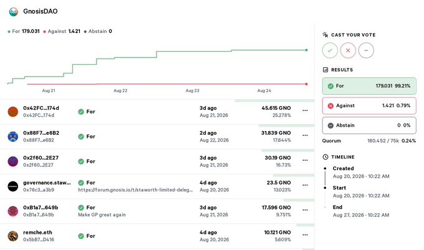The width and height of the screenshot is (424, 250).
Task: Cast an Against vote with X button
Action: (x=348, y=50)
